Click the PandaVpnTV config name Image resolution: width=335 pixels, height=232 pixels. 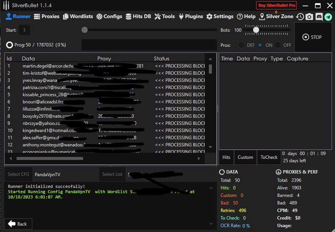click(x=48, y=175)
